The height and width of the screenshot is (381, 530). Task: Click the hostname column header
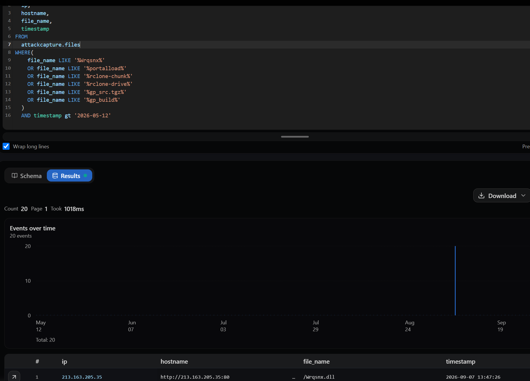[174, 361]
